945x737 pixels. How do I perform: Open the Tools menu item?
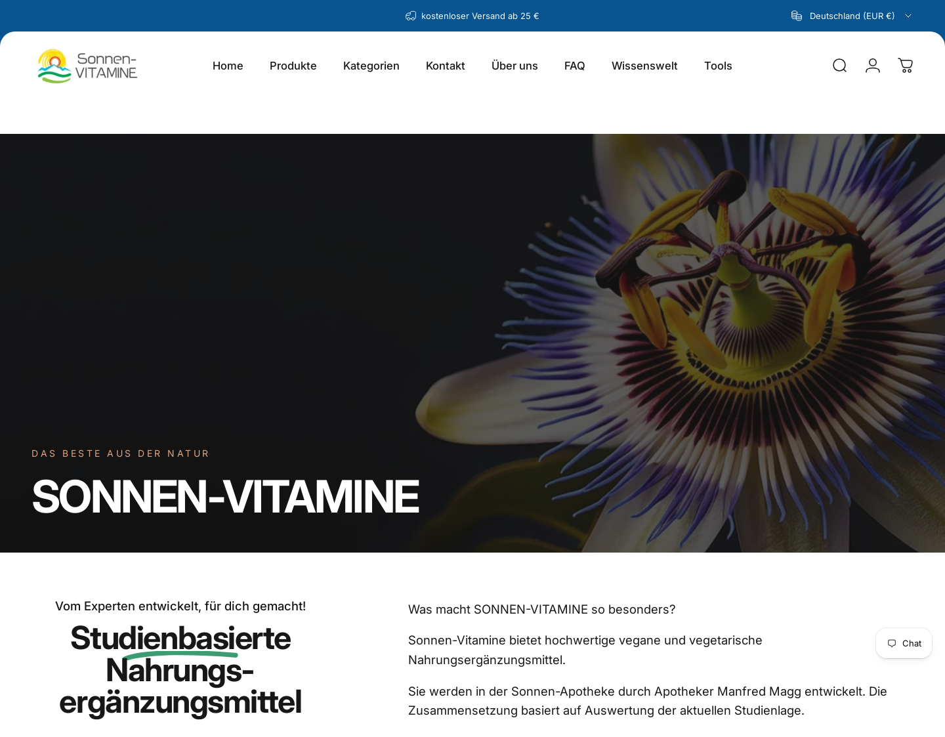718,66
